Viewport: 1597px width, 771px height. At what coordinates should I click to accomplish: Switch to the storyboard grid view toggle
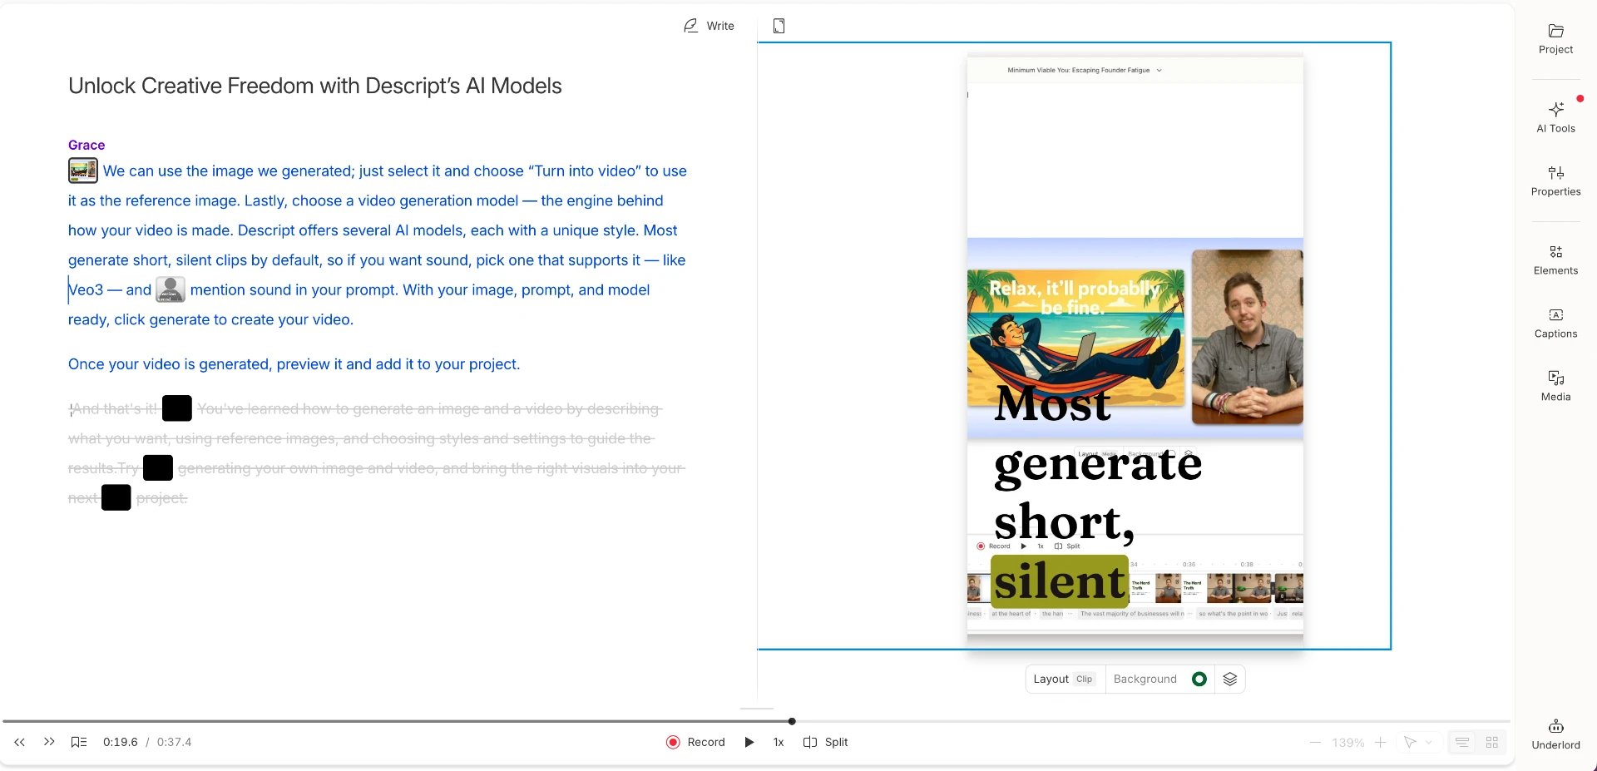click(1492, 742)
